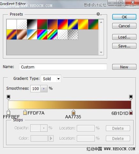Open the Gradient Type dropdown
This screenshot has width=139, height=154.
51,79
